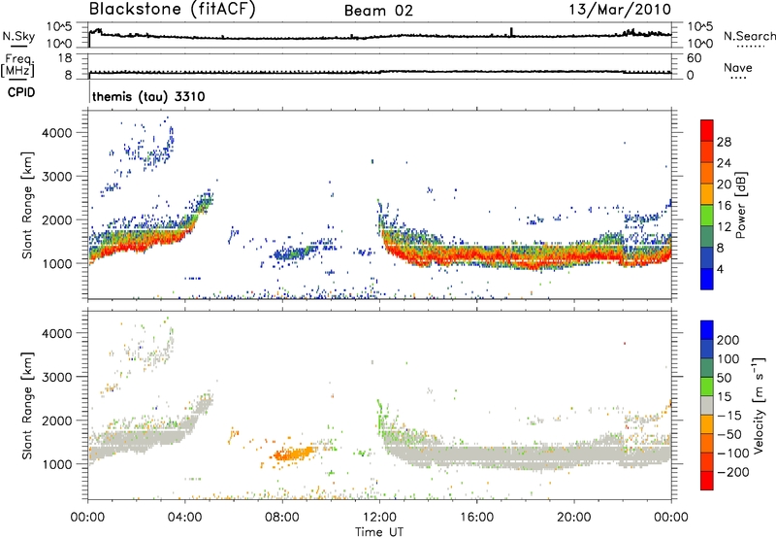
Task: Click the orange velocity patch near 08:00
Action: [293, 454]
